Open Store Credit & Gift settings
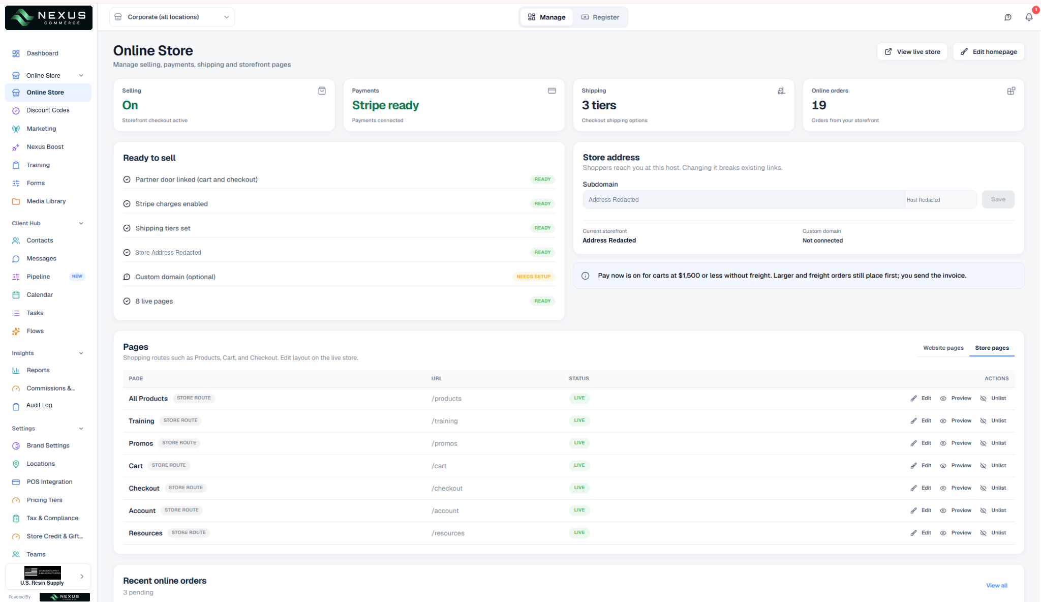 coord(54,536)
